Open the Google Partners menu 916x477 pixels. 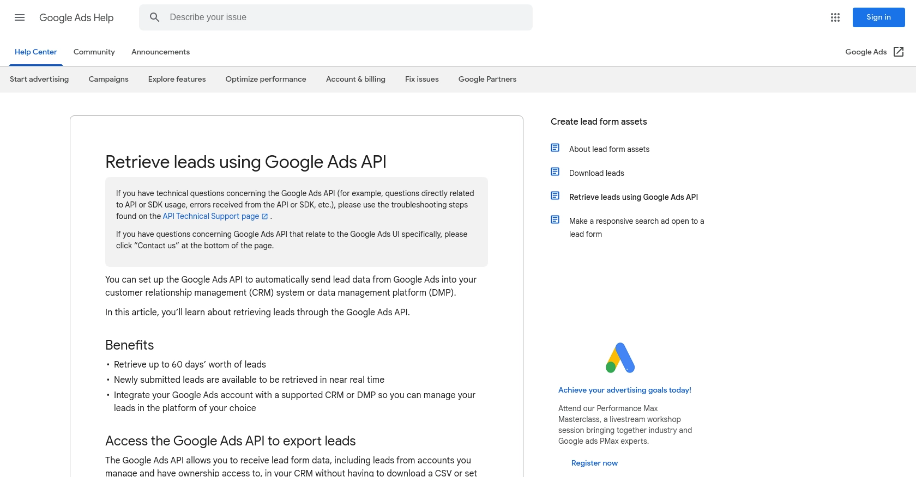(x=487, y=79)
